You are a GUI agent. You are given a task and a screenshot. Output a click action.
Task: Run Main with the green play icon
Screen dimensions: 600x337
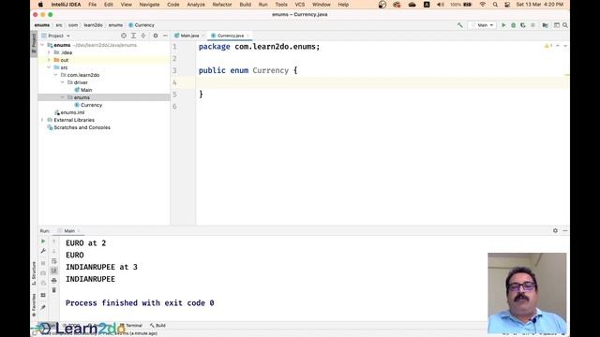tap(503, 25)
